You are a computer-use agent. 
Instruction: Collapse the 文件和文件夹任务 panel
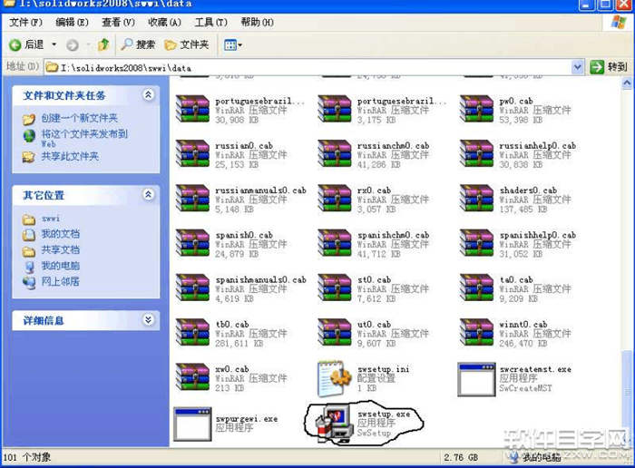pos(148,94)
